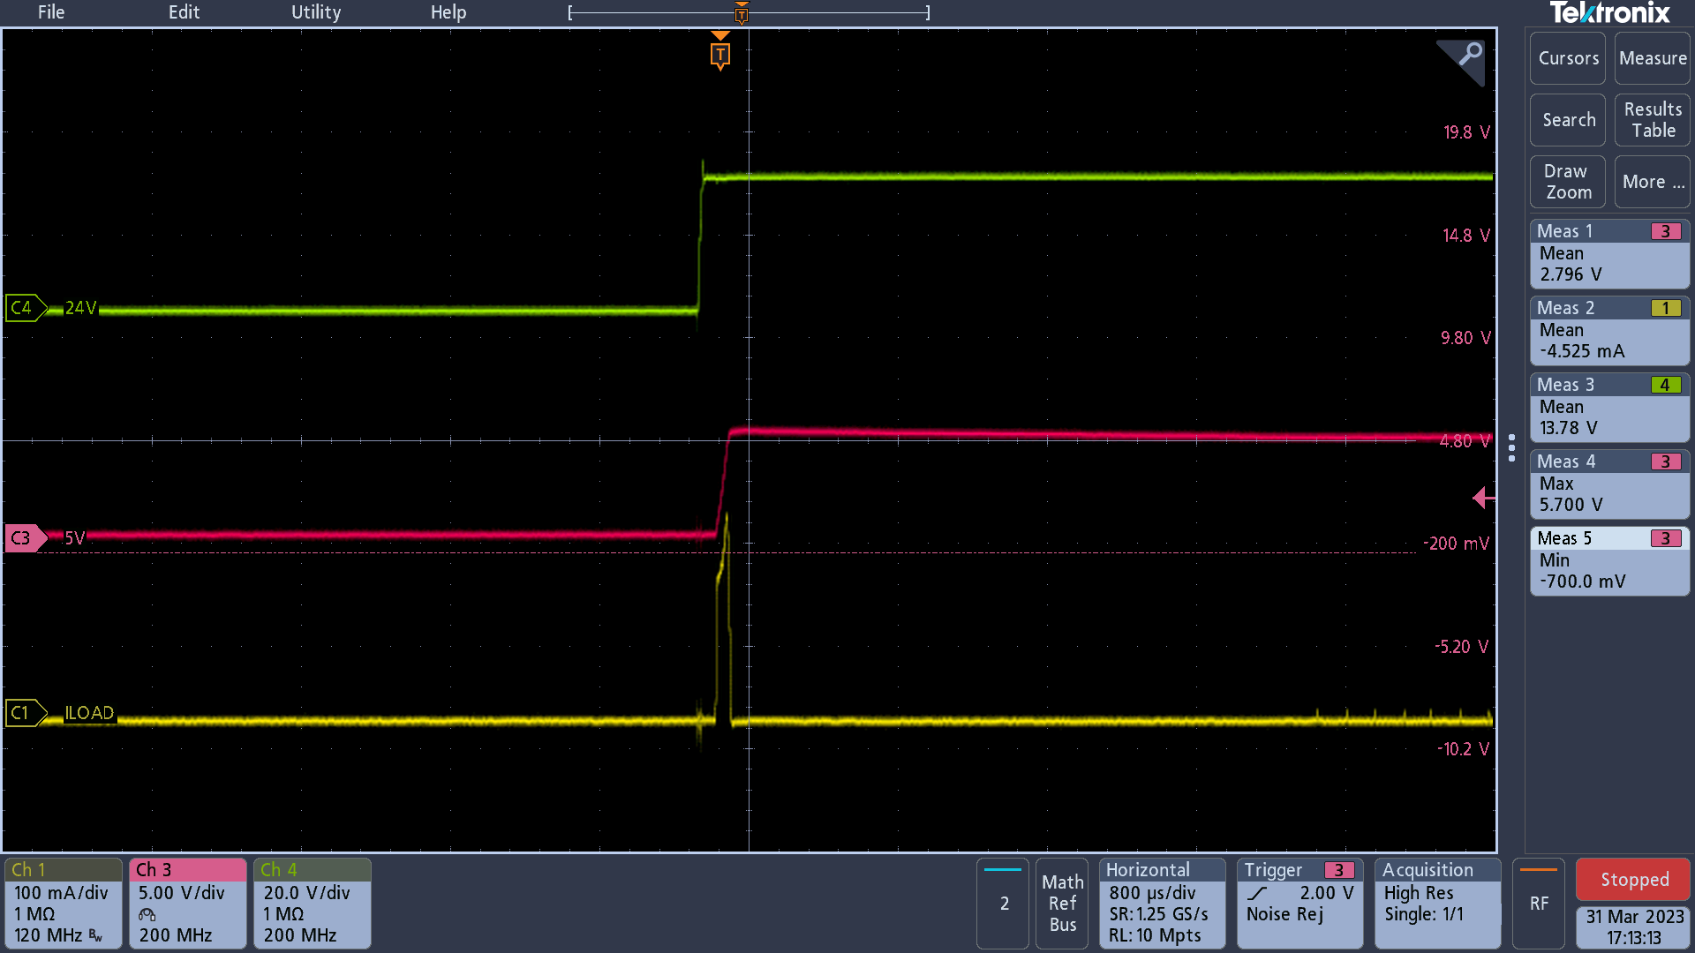
Task: Click the pink trigger level arrow indicator
Action: pos(1483,498)
